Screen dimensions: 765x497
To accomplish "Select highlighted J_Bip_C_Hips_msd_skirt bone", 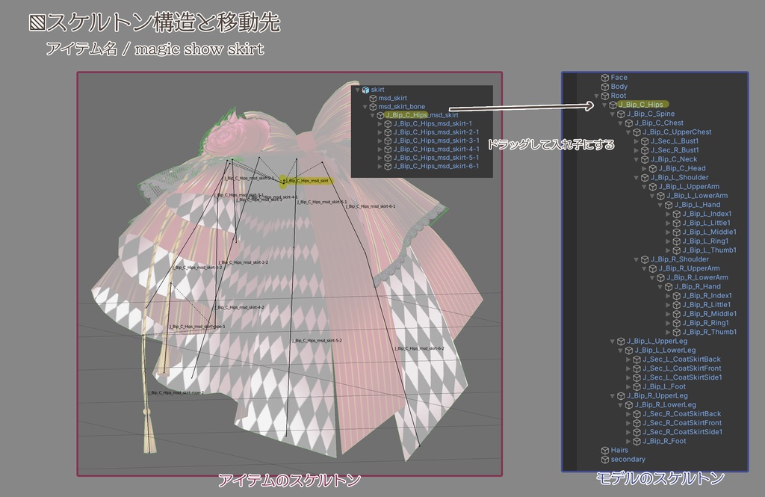I will click(421, 115).
